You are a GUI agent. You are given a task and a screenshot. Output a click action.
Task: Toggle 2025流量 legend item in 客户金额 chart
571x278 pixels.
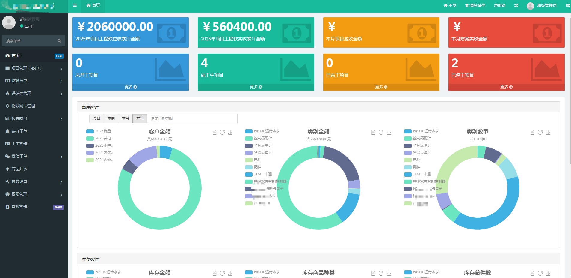[x=99, y=131]
